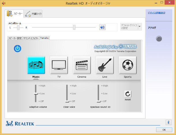Image resolution: width=176 pixels, height=135 pixels.
Task: Click the title bar speaker icon
Action: tap(3, 3)
